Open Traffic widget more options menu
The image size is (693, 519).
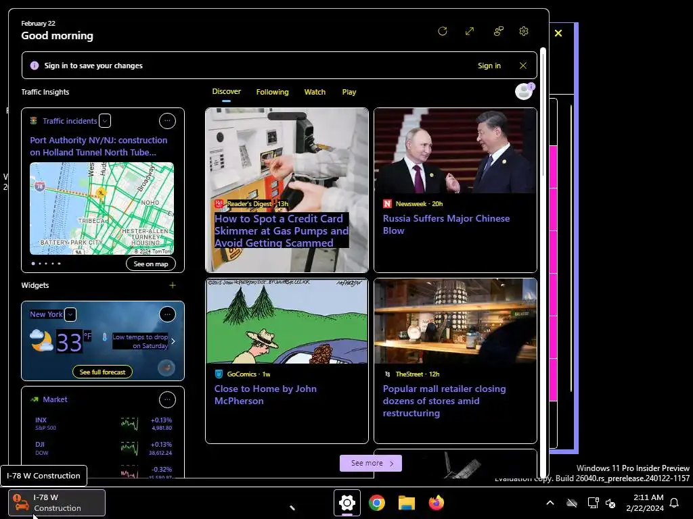(167, 120)
